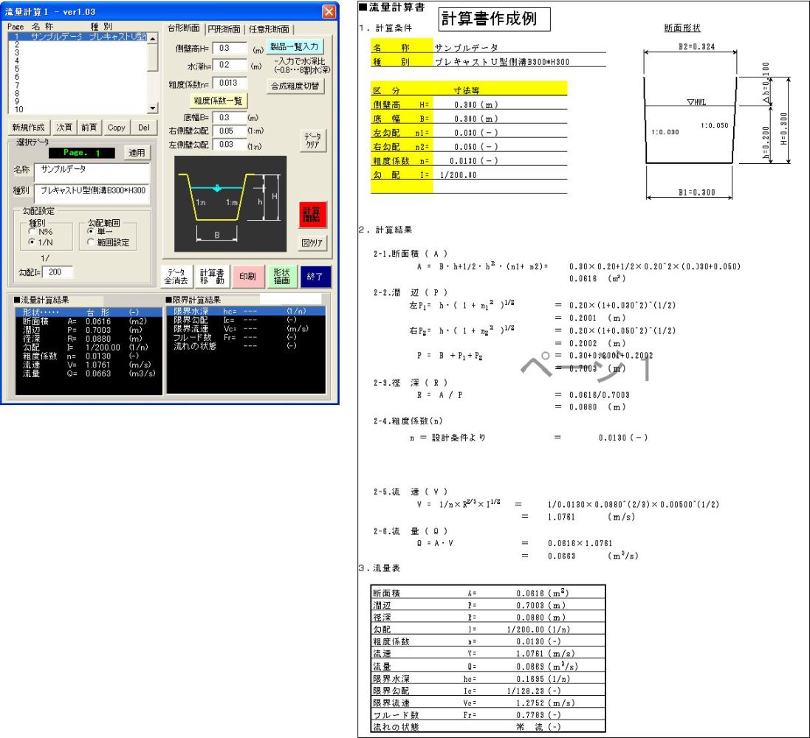Click the 水深h input field

pos(230,65)
